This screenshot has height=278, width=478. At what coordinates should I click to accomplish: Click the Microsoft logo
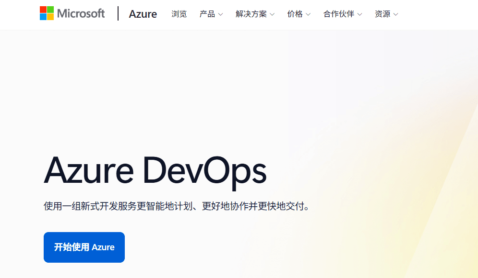[x=72, y=13]
